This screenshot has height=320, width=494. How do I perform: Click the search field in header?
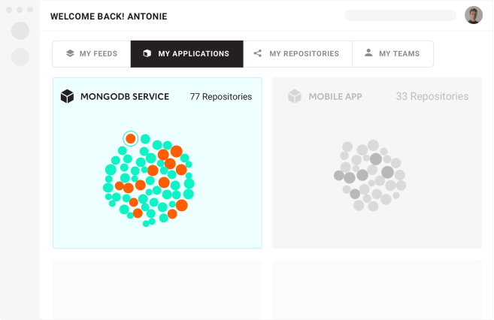tap(400, 15)
